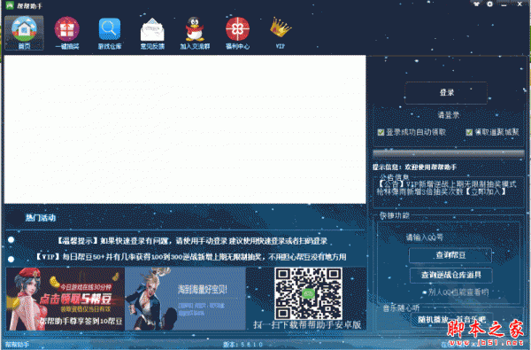Screen dimensions: 531x350
Task: Open the 点击领取5帮豆 banner
Action: (x=65, y=299)
